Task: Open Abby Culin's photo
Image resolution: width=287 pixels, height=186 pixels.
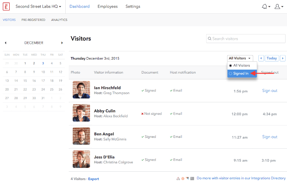Action: [81, 113]
